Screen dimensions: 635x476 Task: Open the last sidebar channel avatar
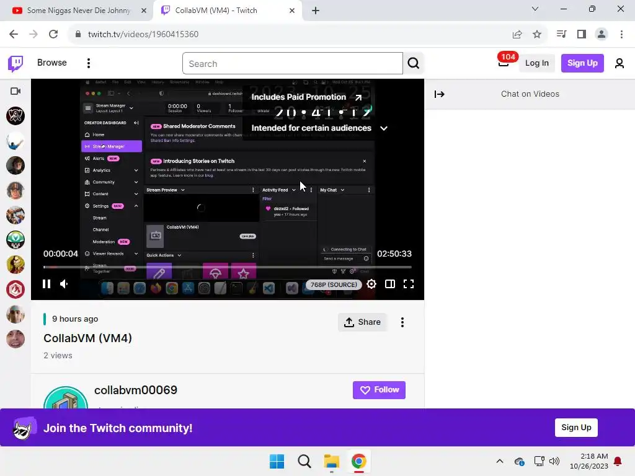(16, 339)
